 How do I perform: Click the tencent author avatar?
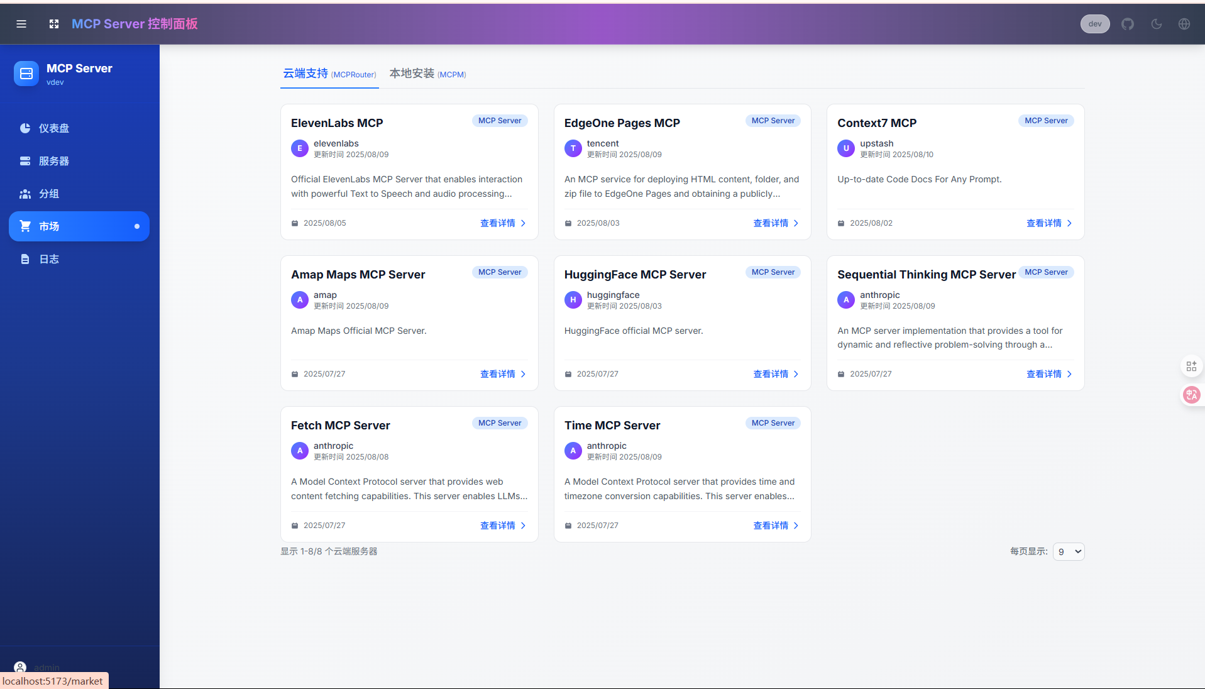573,148
